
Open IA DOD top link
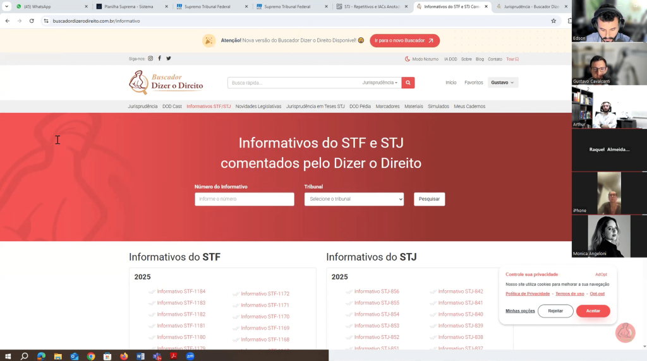(450, 59)
